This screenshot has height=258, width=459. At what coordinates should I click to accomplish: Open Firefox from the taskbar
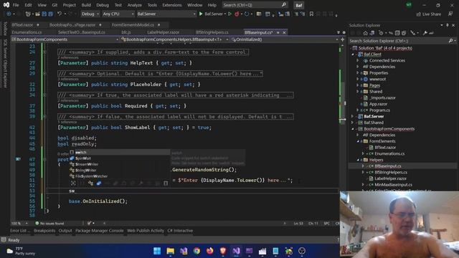[210, 251]
